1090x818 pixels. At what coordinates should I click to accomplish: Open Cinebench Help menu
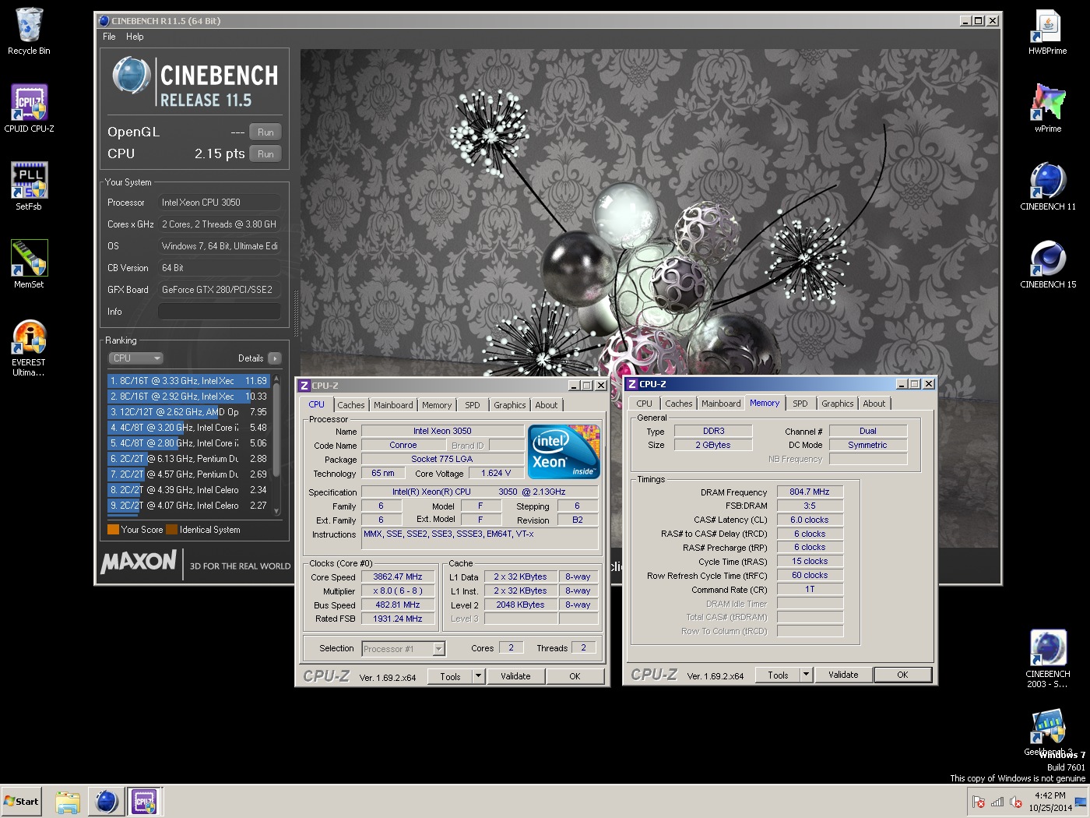[135, 37]
